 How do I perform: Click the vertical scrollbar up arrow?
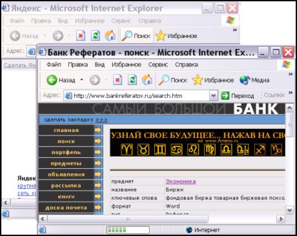pyautogui.click(x=290, y=108)
